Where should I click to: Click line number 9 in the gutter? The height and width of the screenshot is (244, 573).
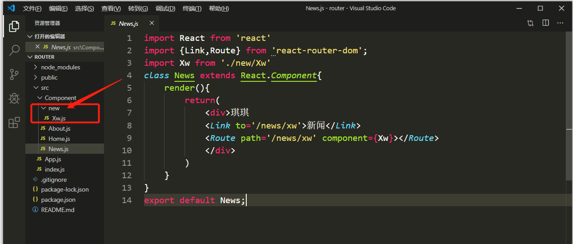[129, 138]
